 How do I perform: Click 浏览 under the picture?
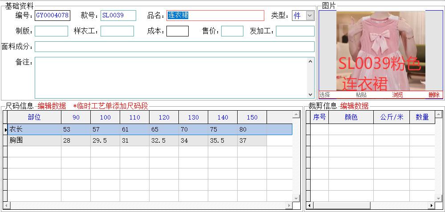397,95
